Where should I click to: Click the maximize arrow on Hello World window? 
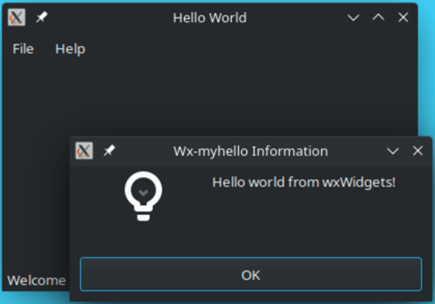coord(378,18)
